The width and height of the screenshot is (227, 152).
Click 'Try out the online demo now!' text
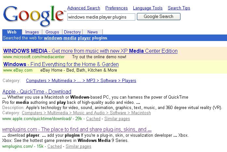99,57
